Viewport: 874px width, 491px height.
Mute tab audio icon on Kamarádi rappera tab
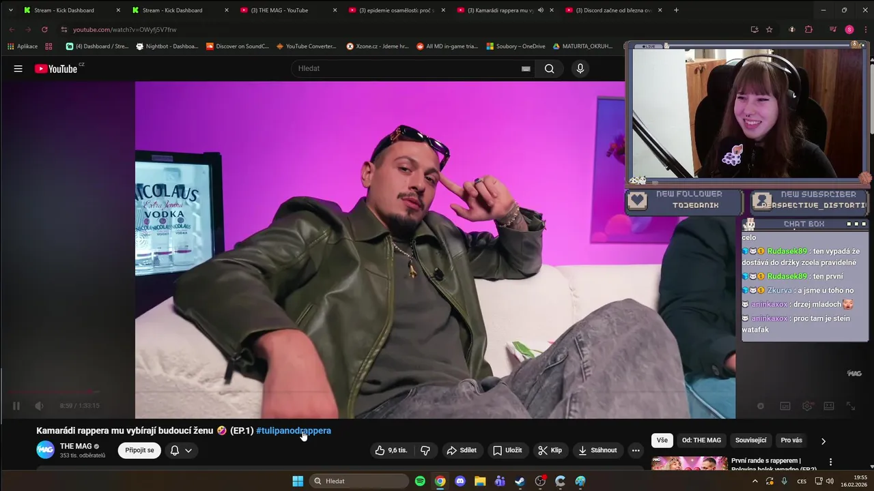click(541, 10)
